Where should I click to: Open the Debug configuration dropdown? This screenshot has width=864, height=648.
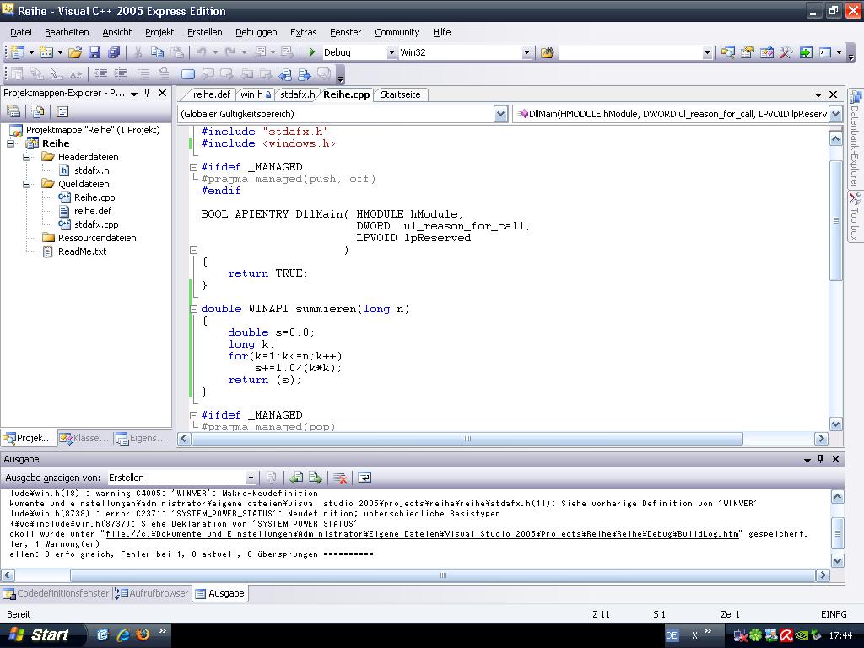tap(391, 53)
